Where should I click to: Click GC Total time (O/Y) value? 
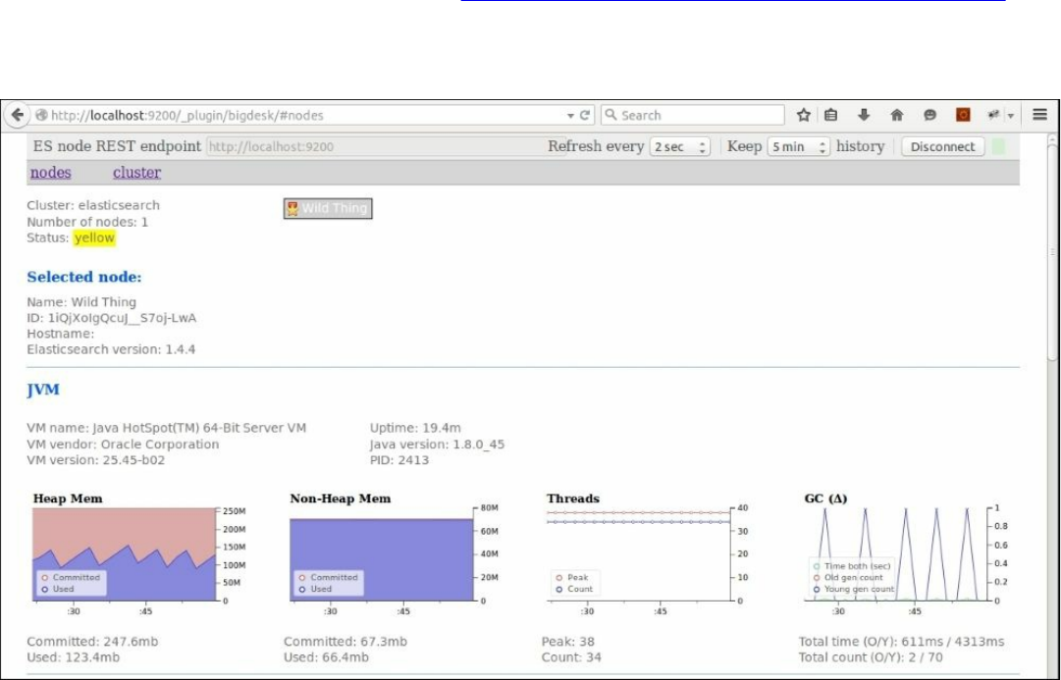[901, 642]
